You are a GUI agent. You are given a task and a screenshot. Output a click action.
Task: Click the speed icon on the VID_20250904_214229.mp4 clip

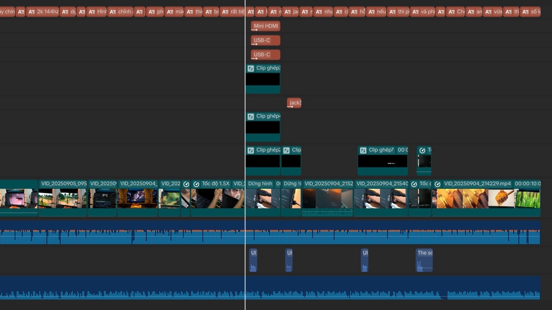(438, 184)
